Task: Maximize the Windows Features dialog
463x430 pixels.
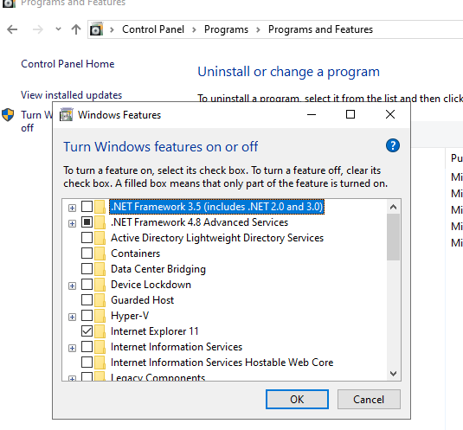Action: point(350,114)
